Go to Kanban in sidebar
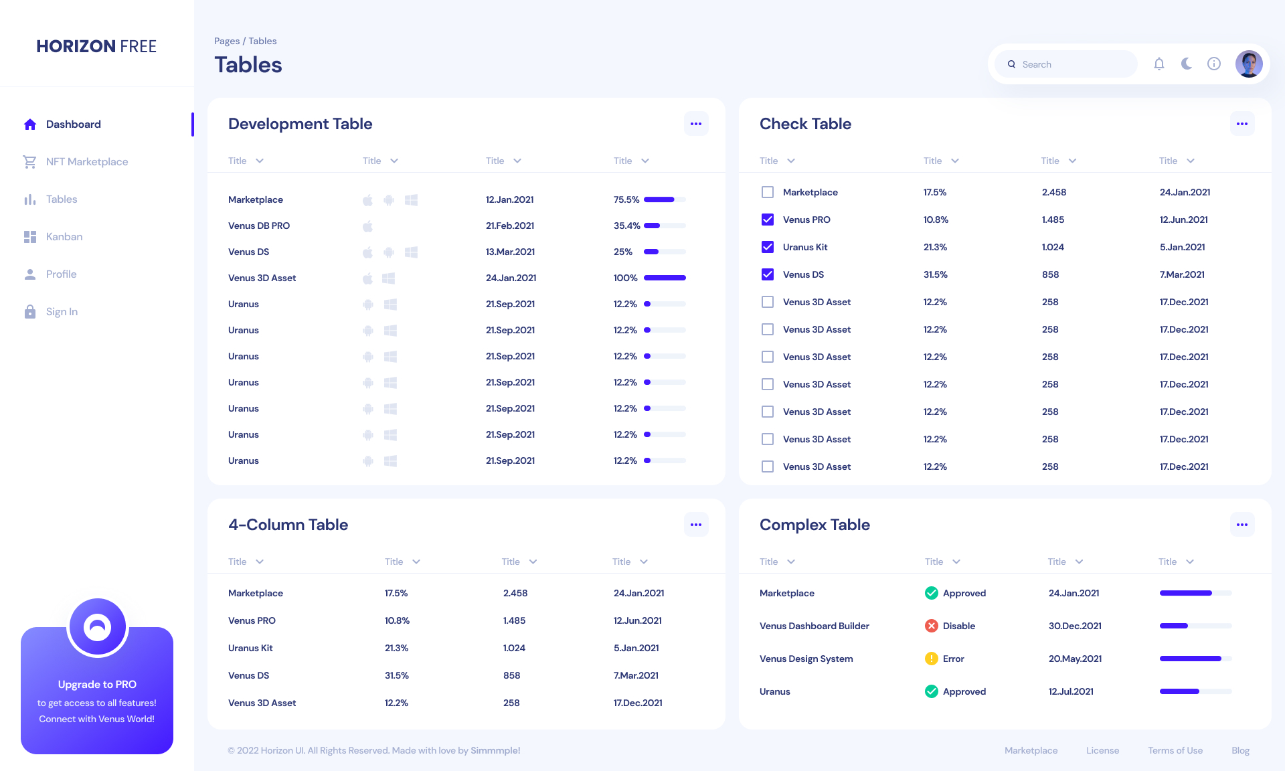 [64, 237]
